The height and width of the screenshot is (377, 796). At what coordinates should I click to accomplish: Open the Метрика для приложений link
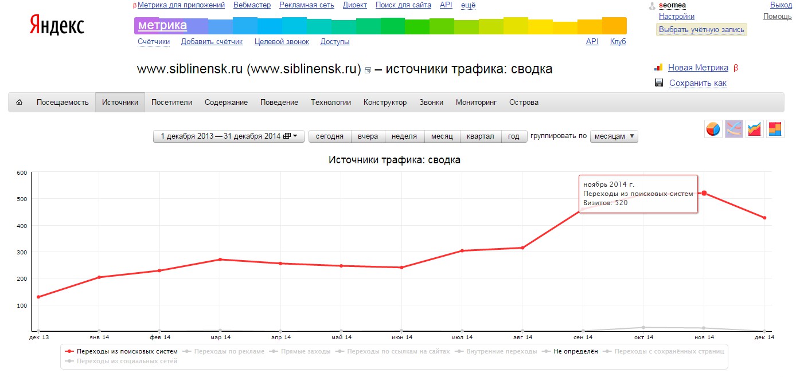point(181,5)
